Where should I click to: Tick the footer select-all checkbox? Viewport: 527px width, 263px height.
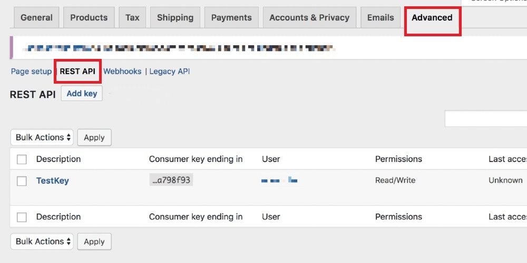pos(22,217)
